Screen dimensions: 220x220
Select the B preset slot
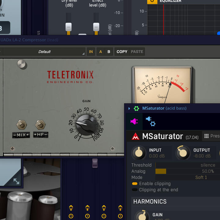[x=109, y=52]
